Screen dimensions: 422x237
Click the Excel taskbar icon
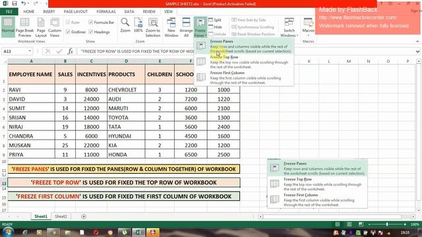138,232
